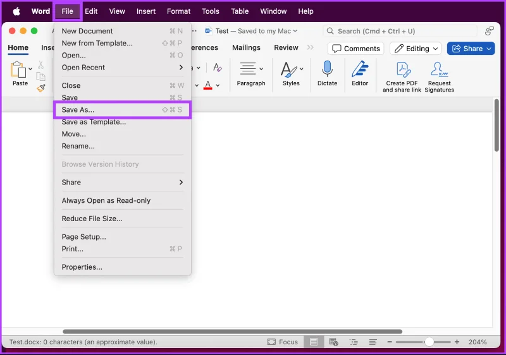This screenshot has width=506, height=355.
Task: Click the horizontal scrollbar thumb
Action: click(232, 332)
